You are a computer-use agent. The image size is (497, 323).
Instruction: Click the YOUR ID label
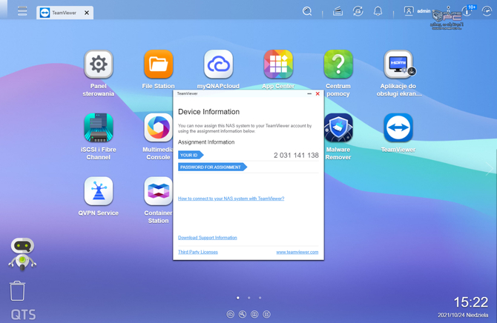189,155
